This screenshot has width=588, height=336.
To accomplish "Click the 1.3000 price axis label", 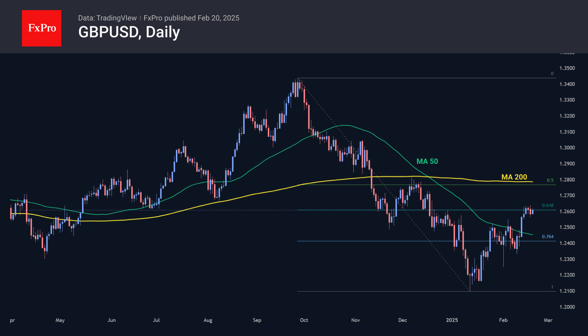I will tap(567, 148).
